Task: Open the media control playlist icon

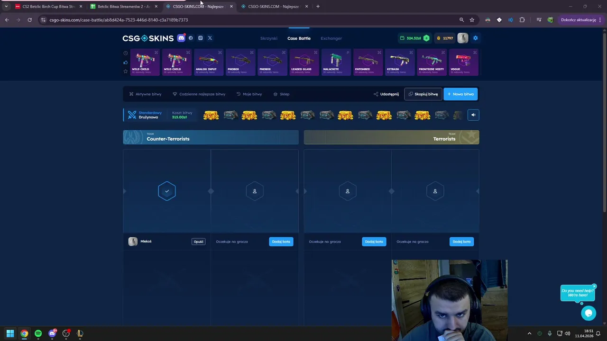Action: pyautogui.click(x=539, y=20)
